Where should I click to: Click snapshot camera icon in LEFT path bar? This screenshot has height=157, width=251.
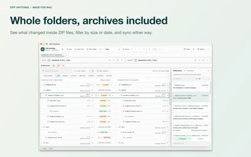pyautogui.click(x=109, y=60)
